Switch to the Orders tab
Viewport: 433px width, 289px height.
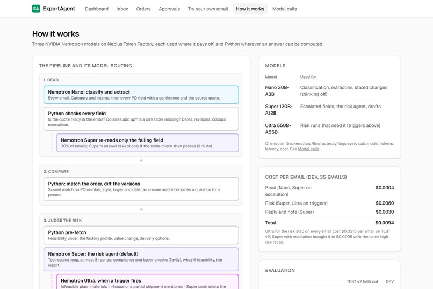click(143, 9)
